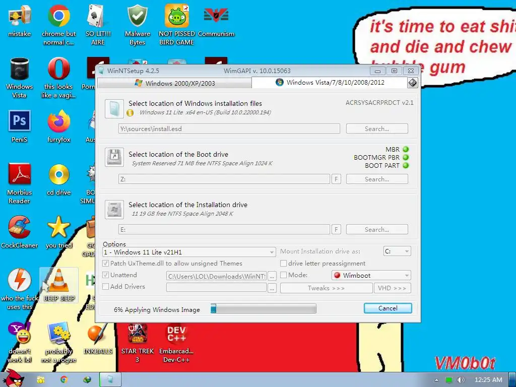Expand the Wimboot mode dropdown
Image resolution: width=516 pixels, height=387 pixels.
[x=371, y=276]
